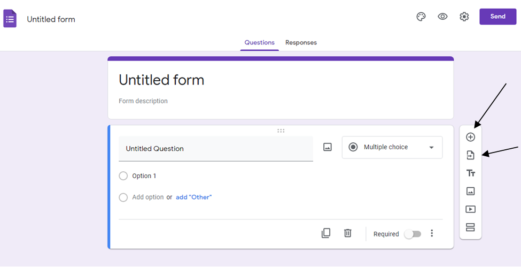
Task: Open the customize theme palette
Action: (421, 17)
